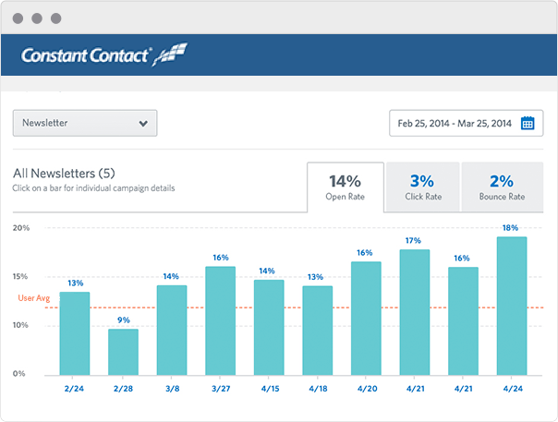Screen dimensions: 558x422
Task: Click the first gray window control dot
Action: click(18, 18)
